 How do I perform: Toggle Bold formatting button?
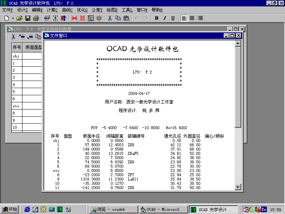[156, 18]
